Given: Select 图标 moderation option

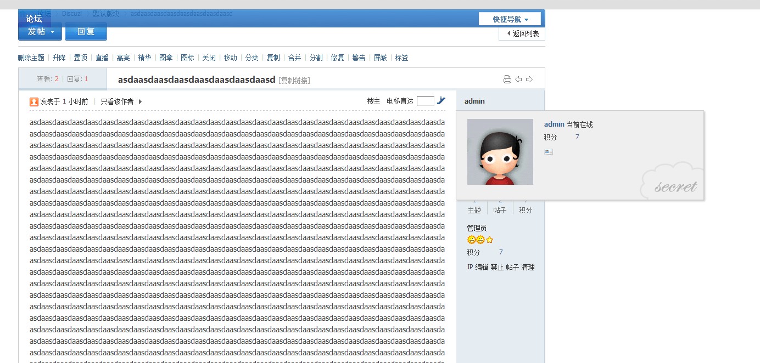Looking at the screenshot, I should [x=187, y=58].
